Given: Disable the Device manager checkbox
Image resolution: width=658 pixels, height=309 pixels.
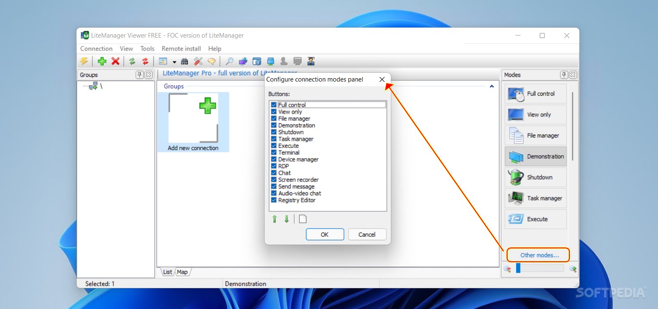Looking at the screenshot, I should click(274, 159).
